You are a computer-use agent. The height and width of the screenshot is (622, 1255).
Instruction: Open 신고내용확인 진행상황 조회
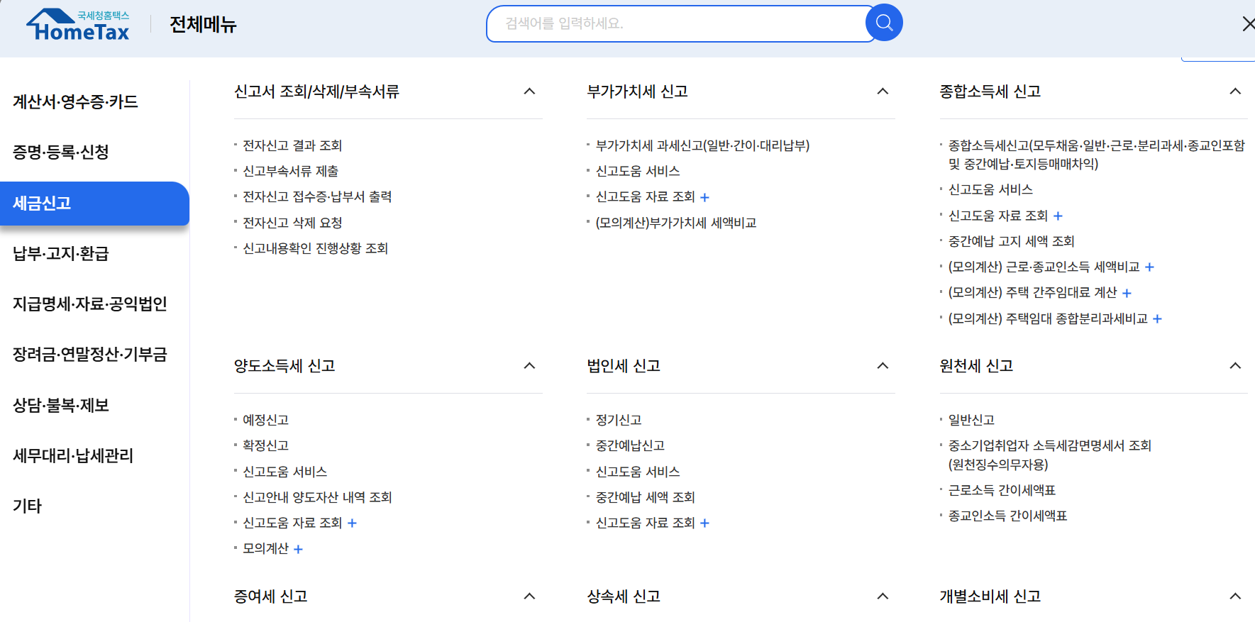point(316,248)
